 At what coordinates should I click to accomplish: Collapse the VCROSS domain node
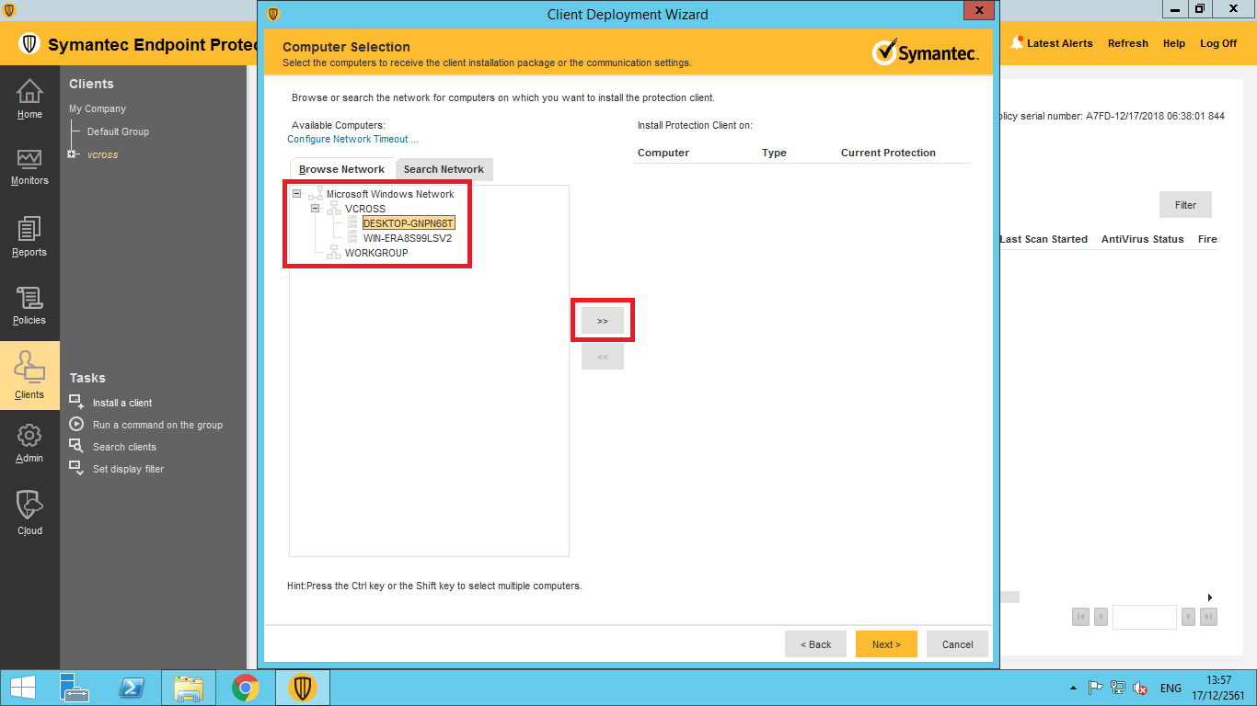[x=315, y=209]
